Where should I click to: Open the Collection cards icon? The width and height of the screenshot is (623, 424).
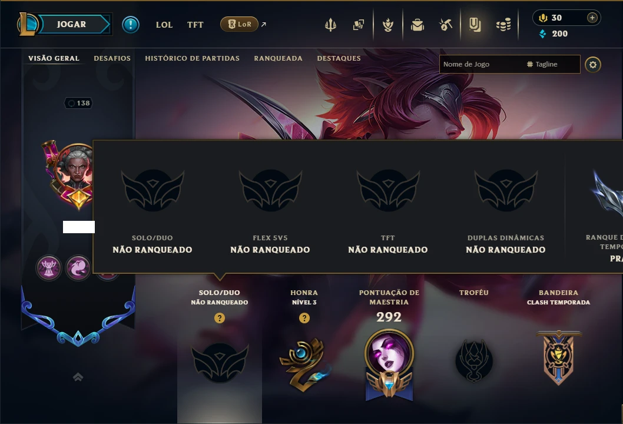point(359,25)
